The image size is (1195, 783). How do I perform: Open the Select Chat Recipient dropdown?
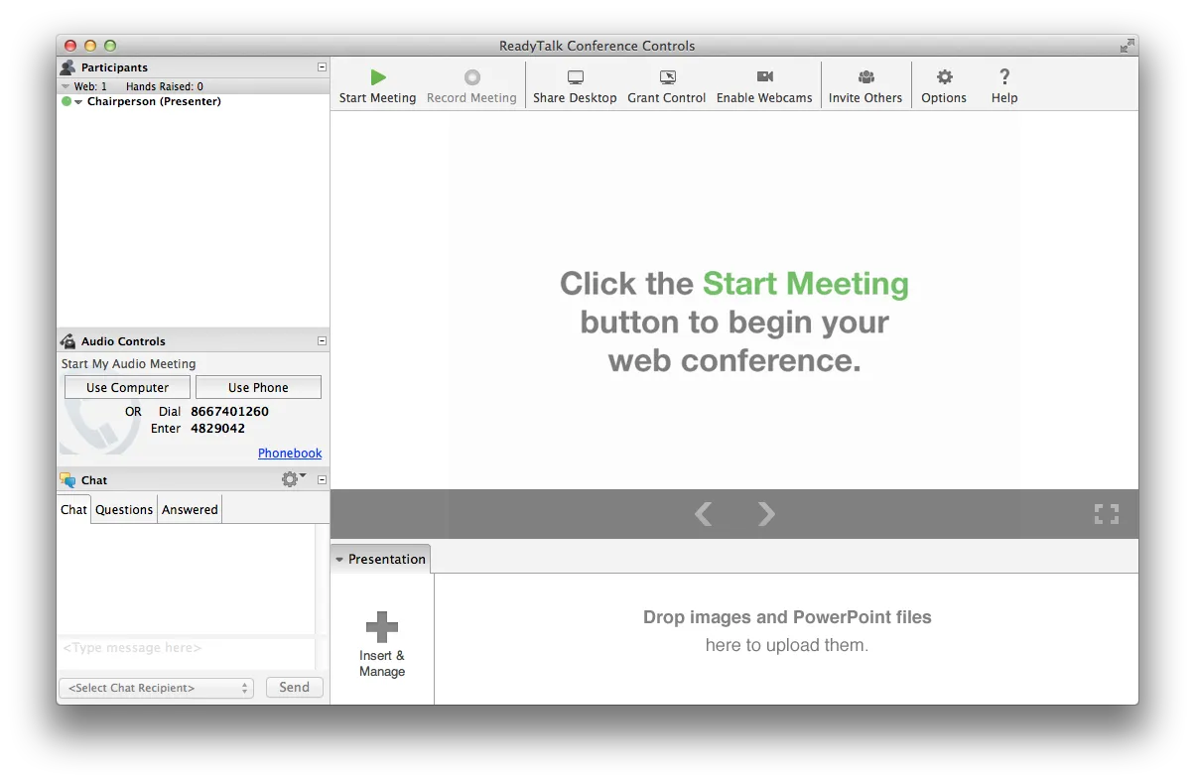(156, 687)
